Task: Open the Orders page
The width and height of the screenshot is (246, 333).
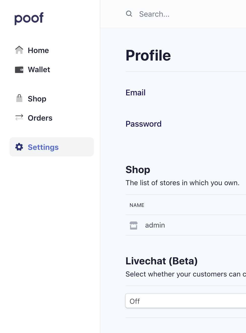Action: tap(40, 118)
